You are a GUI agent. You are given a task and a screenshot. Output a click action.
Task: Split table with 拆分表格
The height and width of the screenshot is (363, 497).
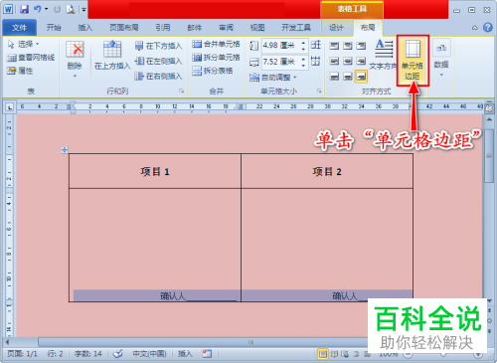(x=213, y=71)
